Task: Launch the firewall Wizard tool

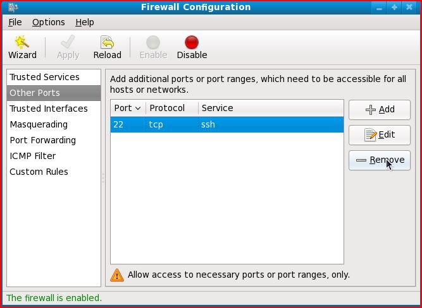Action: tap(22, 48)
